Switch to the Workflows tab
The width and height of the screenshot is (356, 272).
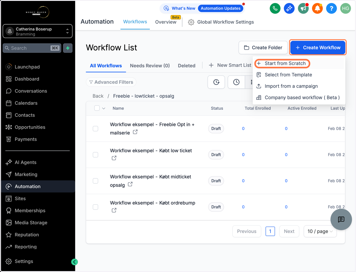point(135,22)
